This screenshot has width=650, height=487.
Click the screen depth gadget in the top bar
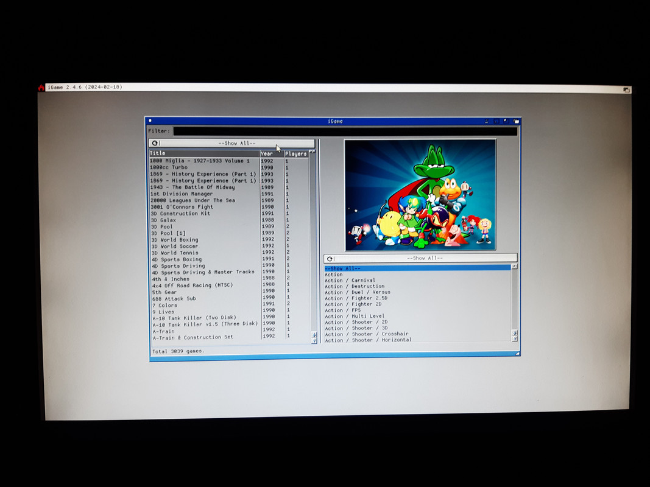click(626, 89)
